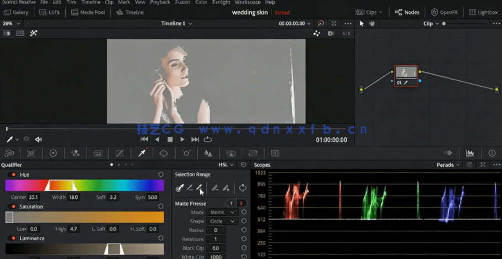
Task: Open the Information panel icon
Action: coord(492,153)
